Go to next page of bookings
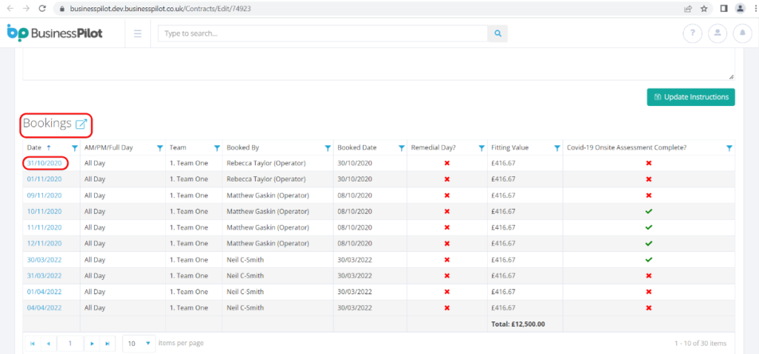Screen dimensions: 759x354 coord(92,344)
